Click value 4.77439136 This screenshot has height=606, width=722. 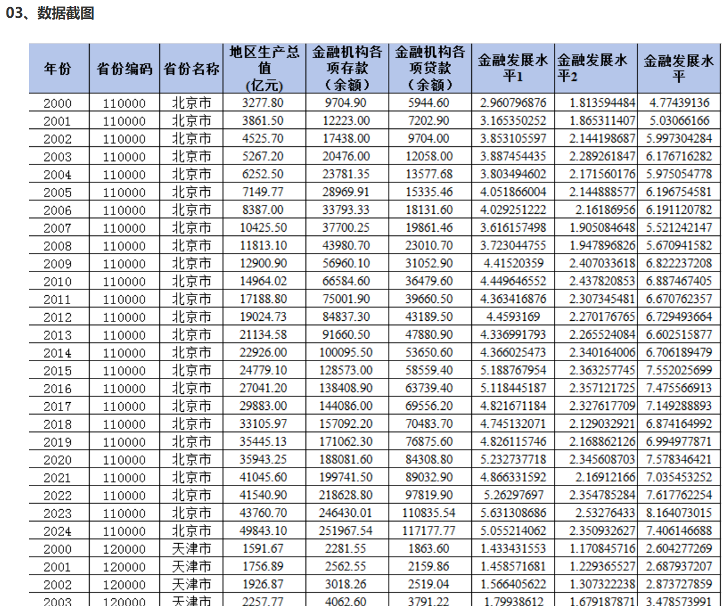(x=679, y=103)
